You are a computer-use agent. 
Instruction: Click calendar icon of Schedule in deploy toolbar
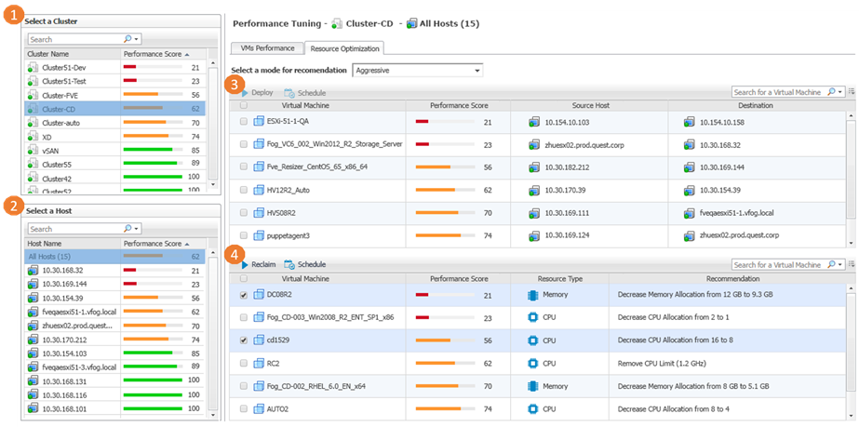[x=289, y=93]
